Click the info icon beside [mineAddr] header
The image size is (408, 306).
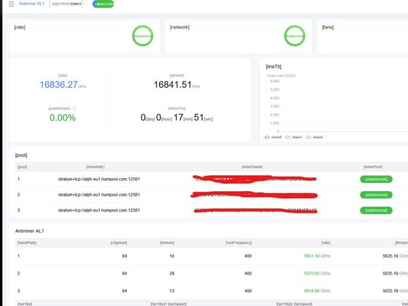(109, 167)
